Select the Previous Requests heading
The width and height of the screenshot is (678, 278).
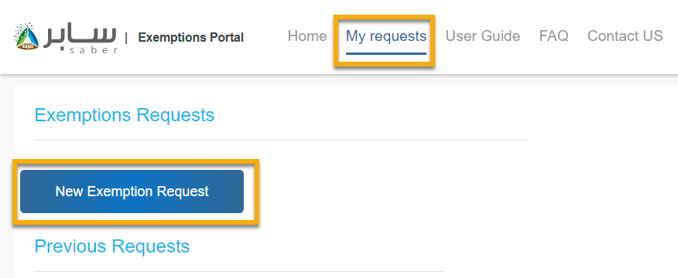(x=112, y=246)
